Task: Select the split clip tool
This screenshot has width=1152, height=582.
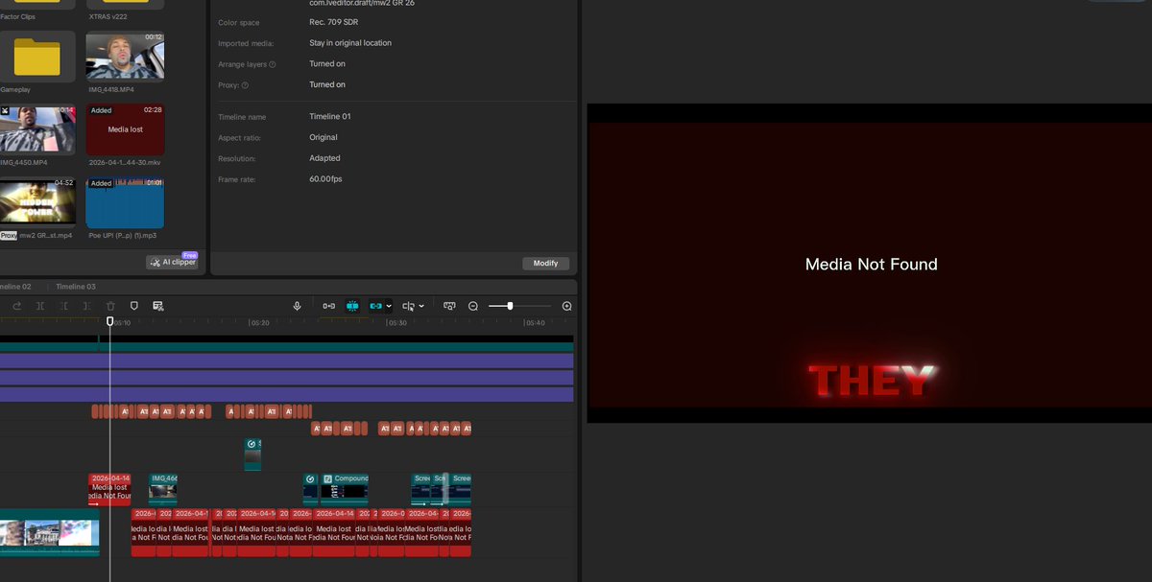Action: pos(40,306)
